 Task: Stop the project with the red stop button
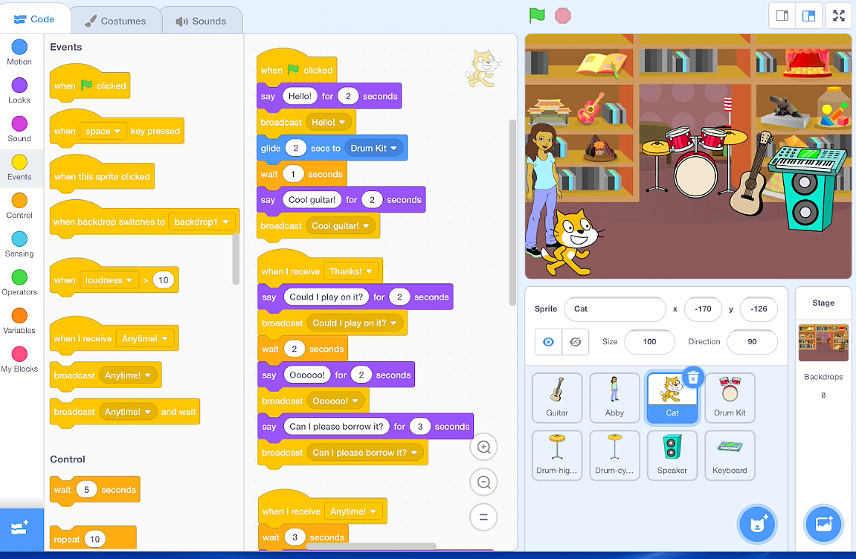point(563,16)
